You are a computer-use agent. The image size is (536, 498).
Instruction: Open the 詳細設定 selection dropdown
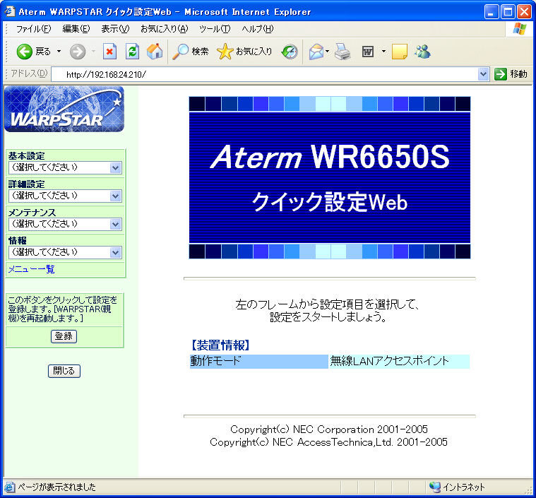65,196
